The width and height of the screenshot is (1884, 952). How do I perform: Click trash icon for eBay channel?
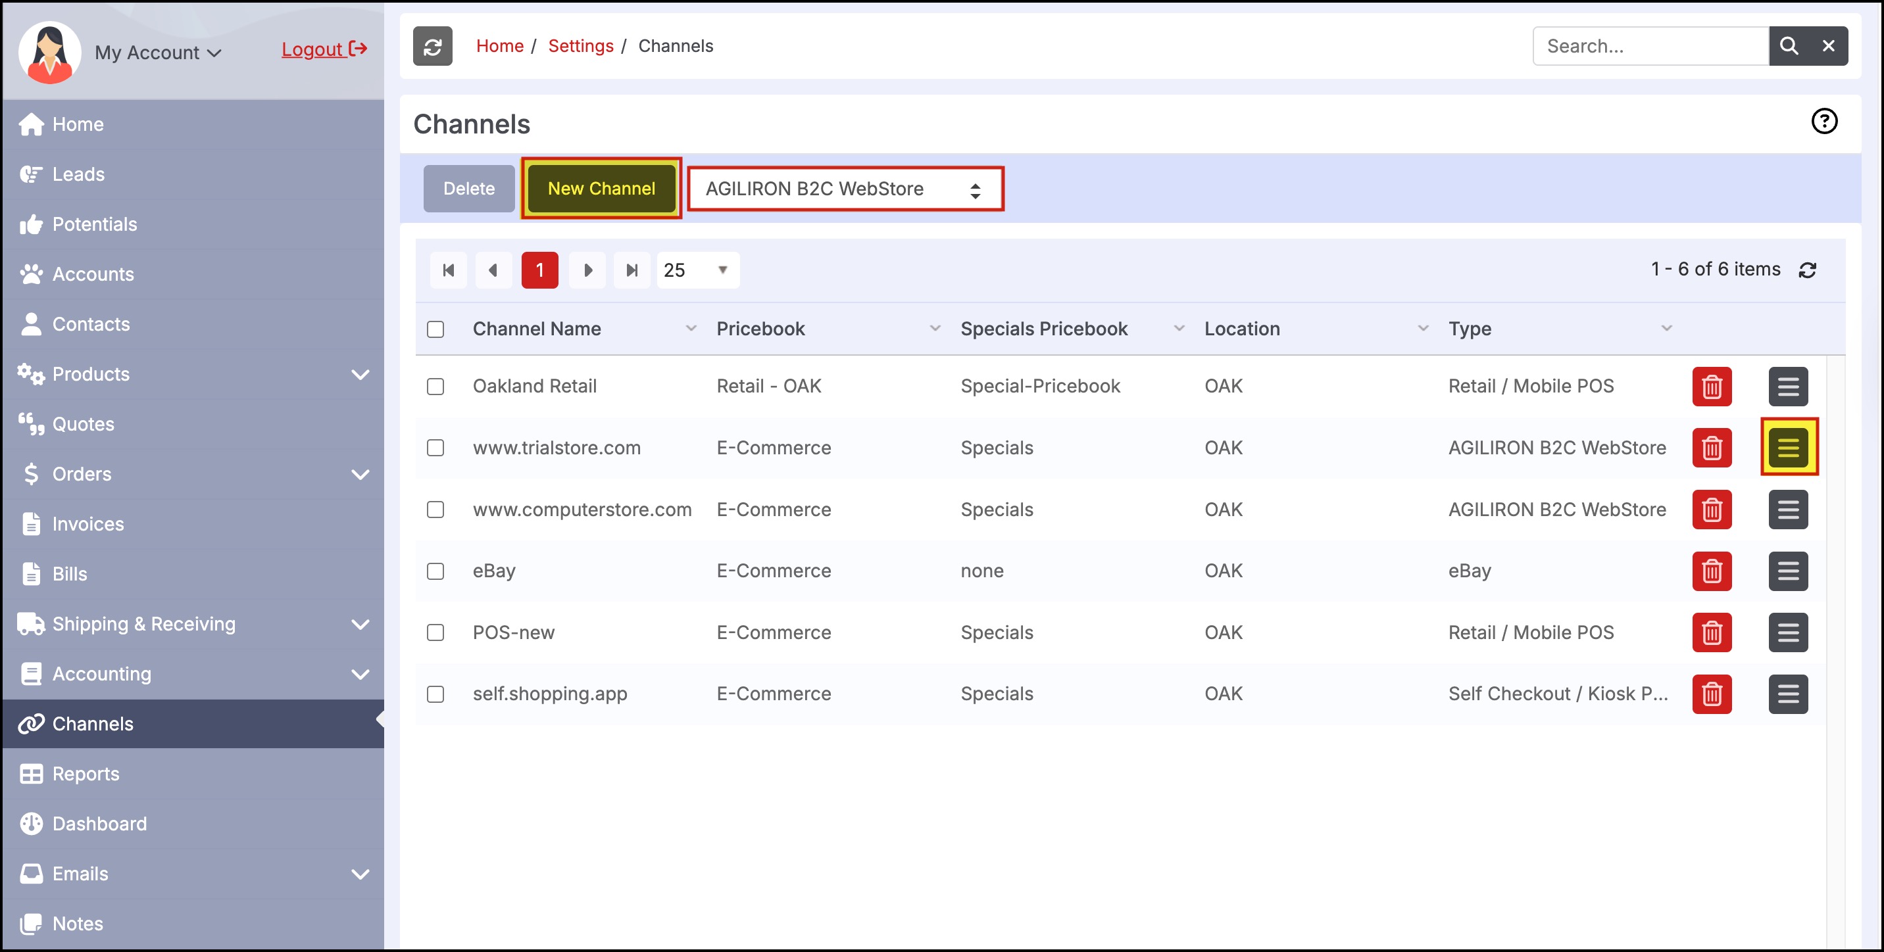(x=1712, y=570)
